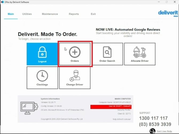The height and width of the screenshot is (134, 179).
Task: Click the Client ID value
Action: pos(124,114)
